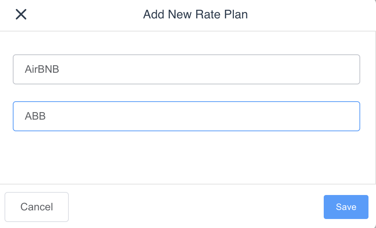Focus the rate plan code field containing ABB
Screen dimensions: 376x228
[x=186, y=116]
